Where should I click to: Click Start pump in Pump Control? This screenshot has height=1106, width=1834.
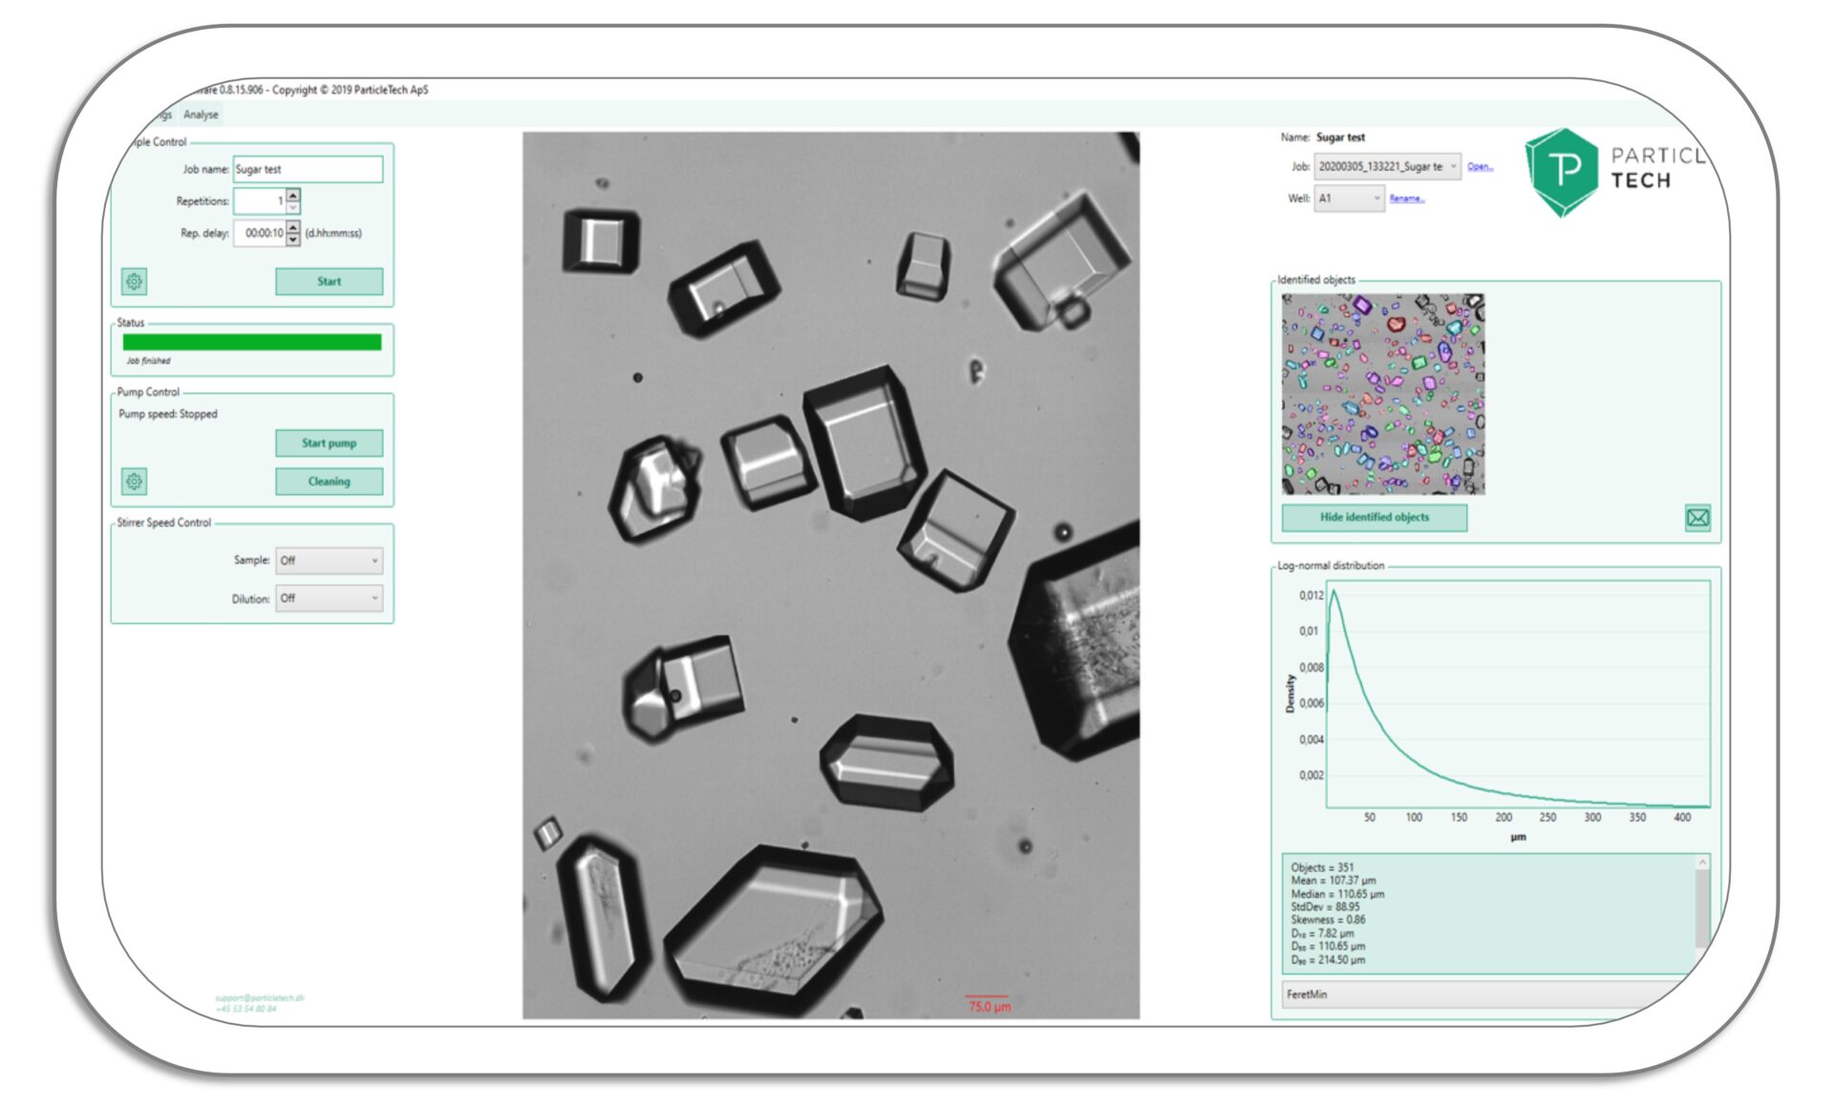(329, 442)
